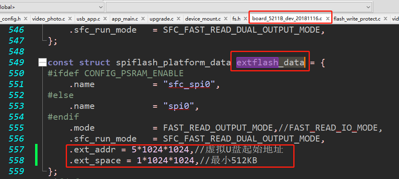Close the flash_write_protect.c tab

pyautogui.click(x=385, y=19)
